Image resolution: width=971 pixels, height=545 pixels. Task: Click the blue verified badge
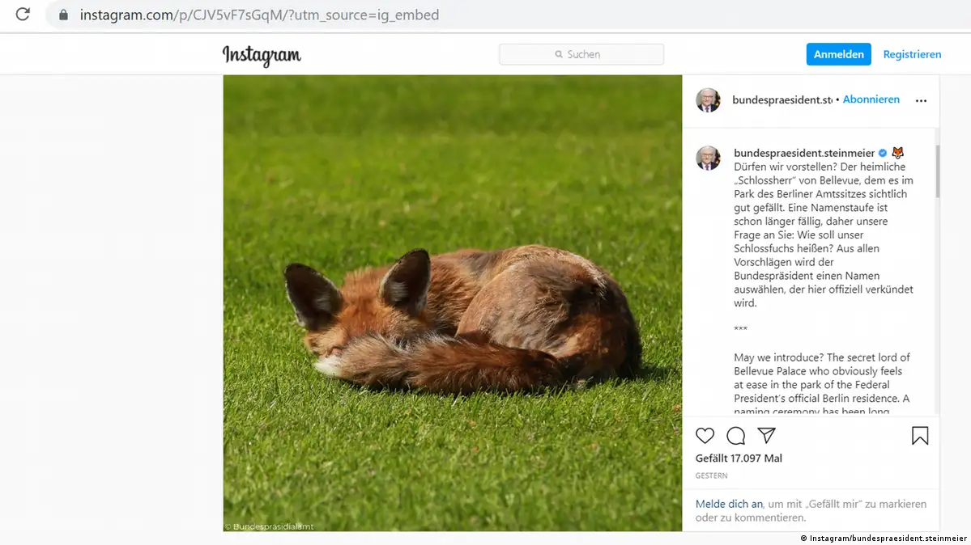[883, 153]
